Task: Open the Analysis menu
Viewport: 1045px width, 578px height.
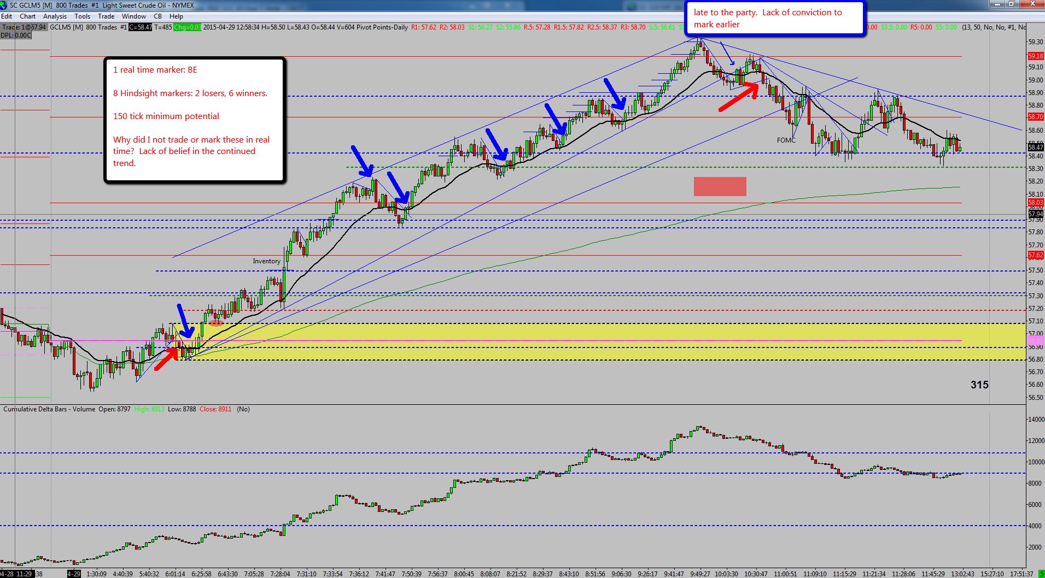Action: coord(55,16)
